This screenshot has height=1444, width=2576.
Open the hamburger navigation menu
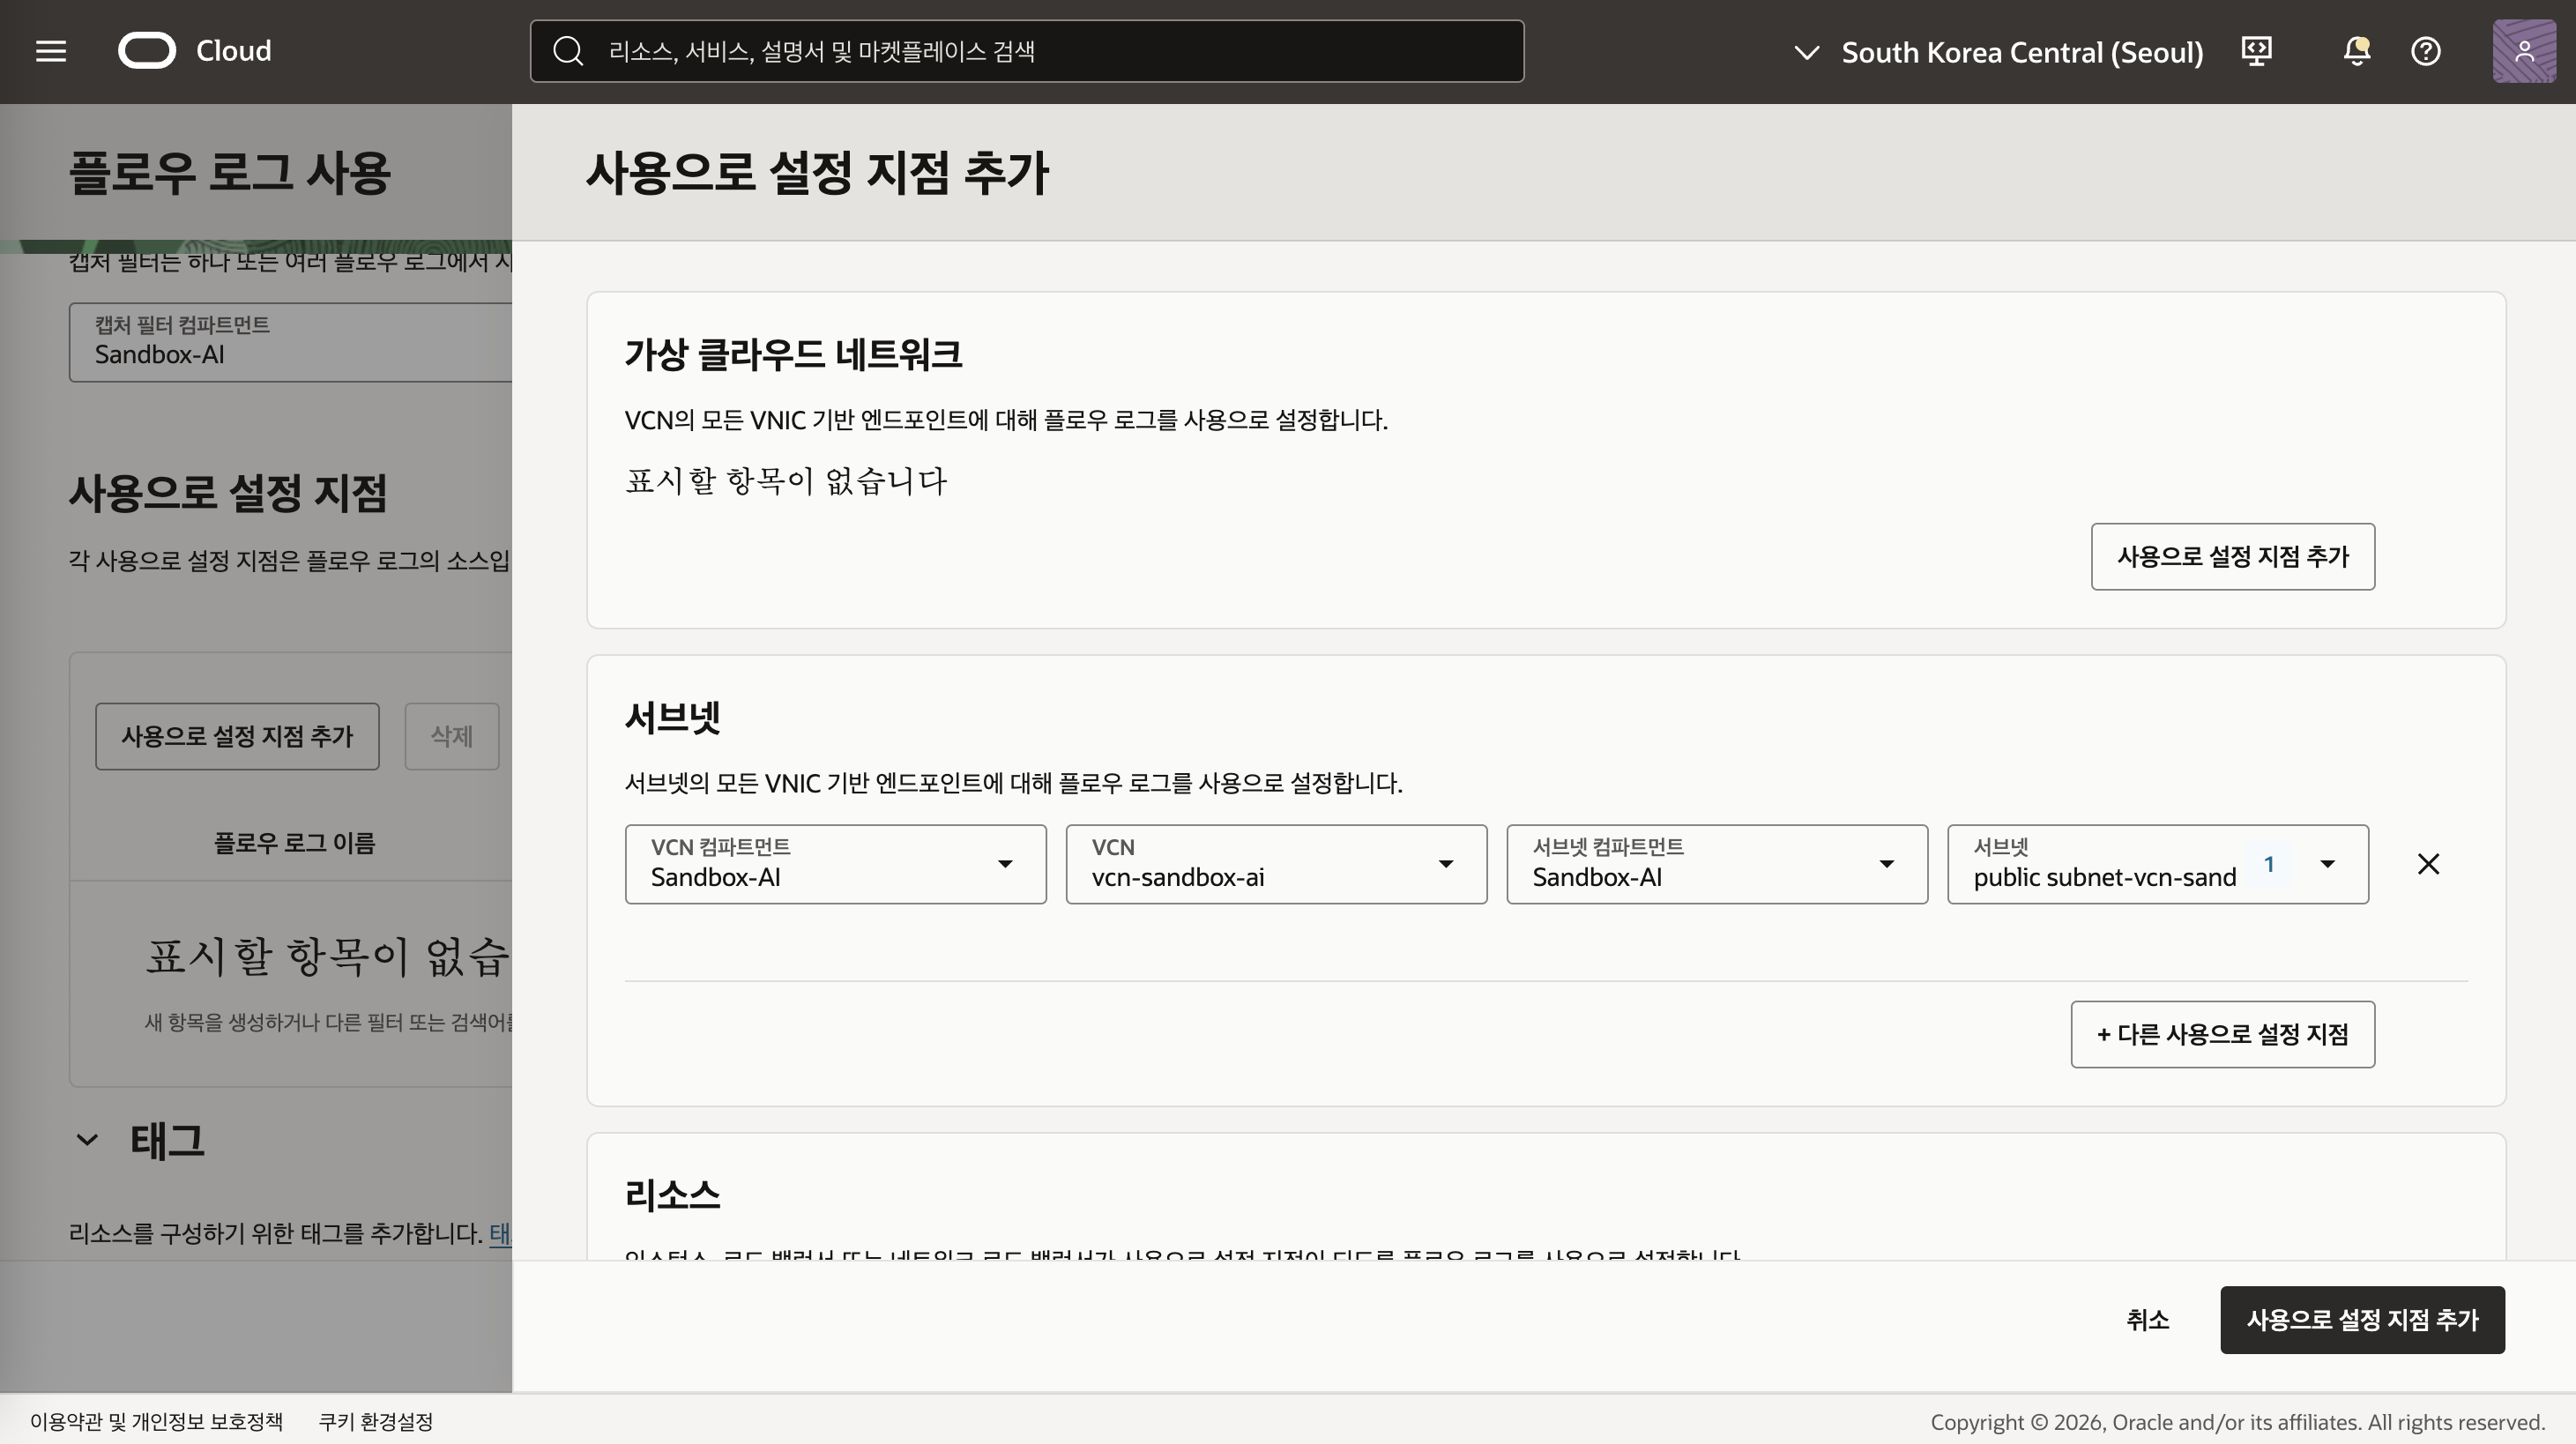click(51, 51)
